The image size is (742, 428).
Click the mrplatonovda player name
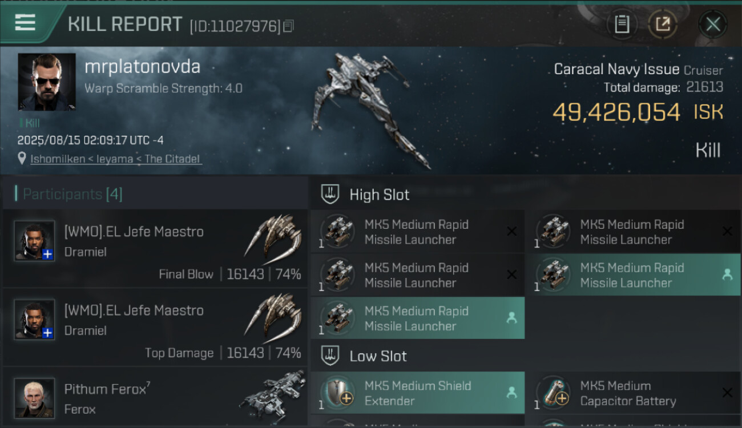click(142, 67)
